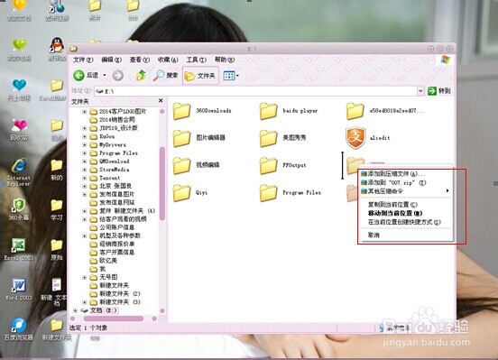Select the 图片编辑器 folder
Screen dimensions: 498x360
199,138
